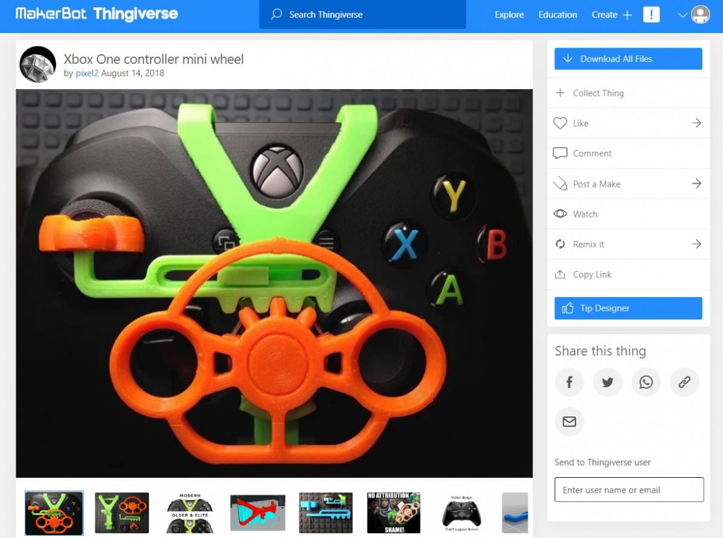The width and height of the screenshot is (723, 538).
Task: Share the thing on Twitter
Action: point(607,382)
